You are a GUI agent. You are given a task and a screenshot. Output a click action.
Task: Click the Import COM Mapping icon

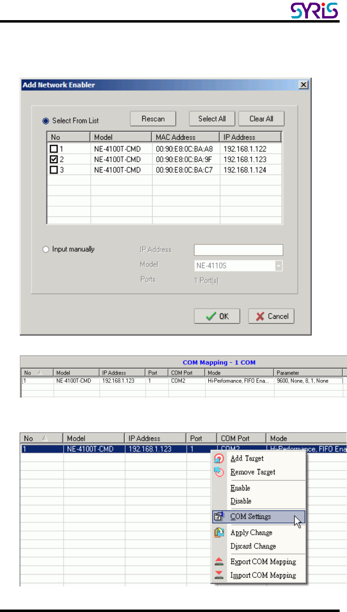(x=219, y=575)
